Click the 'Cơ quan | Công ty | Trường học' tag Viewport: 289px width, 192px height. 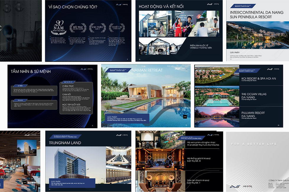(x=66, y=137)
